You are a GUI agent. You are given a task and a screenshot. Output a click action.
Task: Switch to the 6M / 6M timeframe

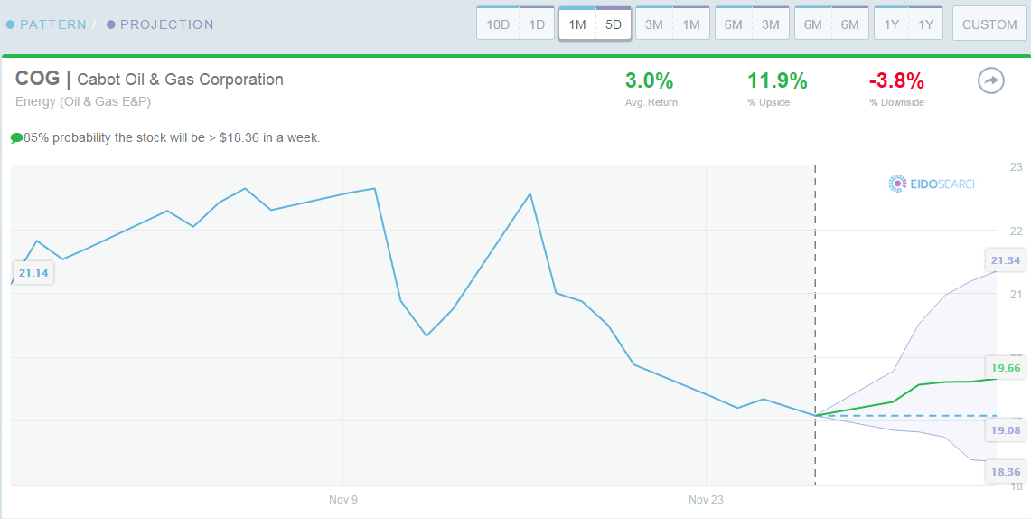(832, 24)
